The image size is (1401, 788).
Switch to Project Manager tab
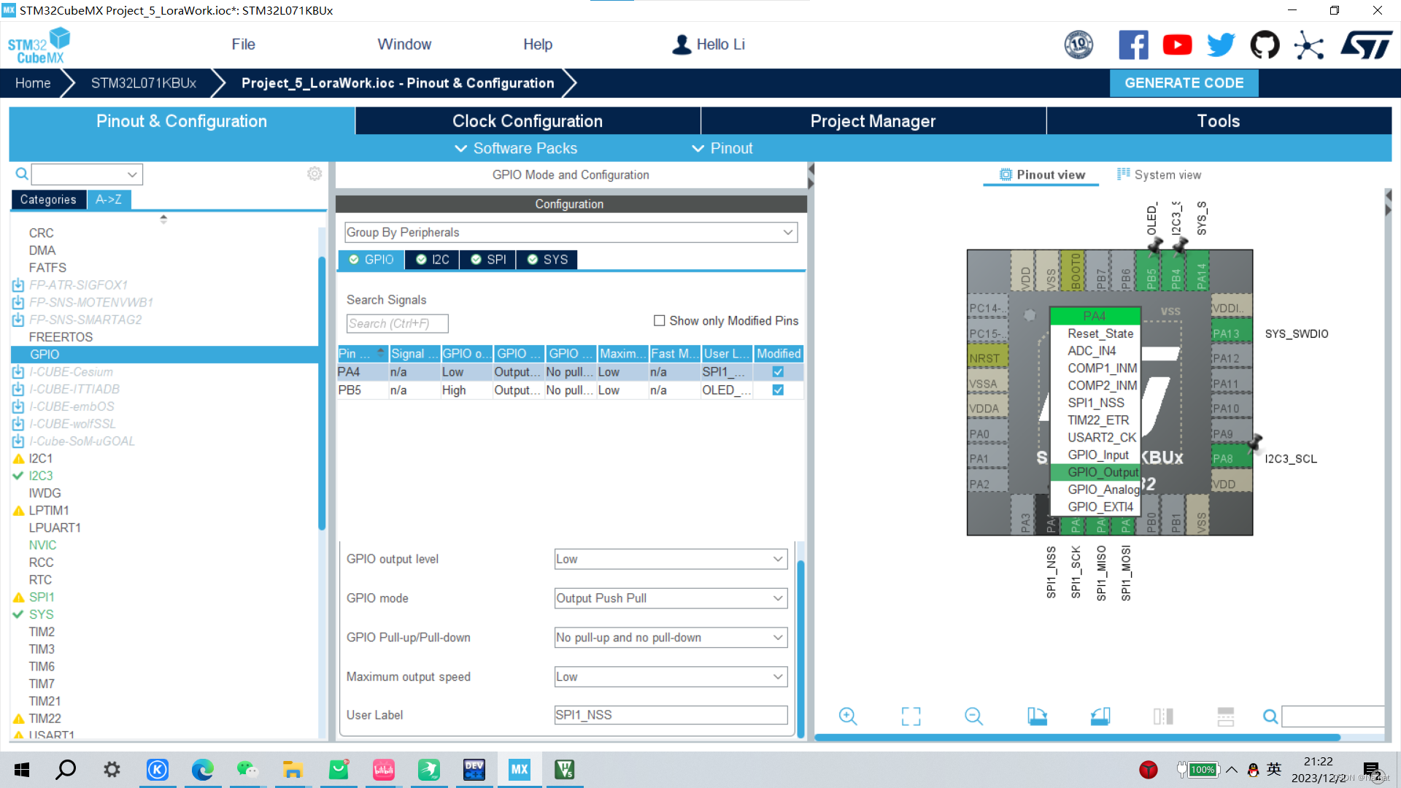click(873, 121)
